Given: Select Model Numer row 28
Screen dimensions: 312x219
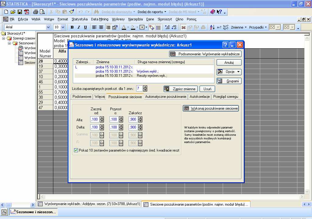Looking at the screenshot, I should (x=45, y=61).
